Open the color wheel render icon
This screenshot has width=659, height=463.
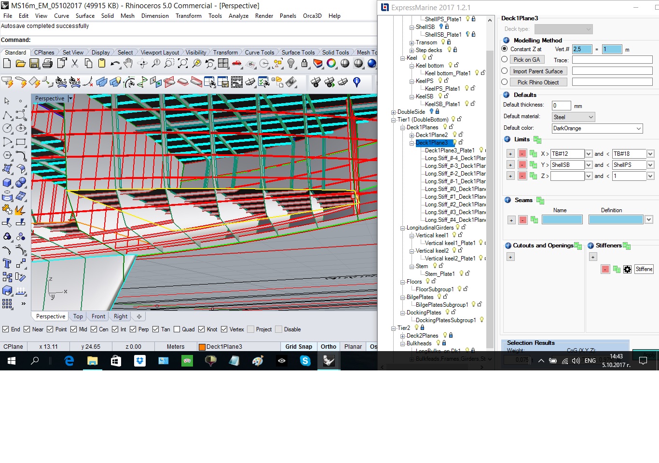pyautogui.click(x=331, y=64)
